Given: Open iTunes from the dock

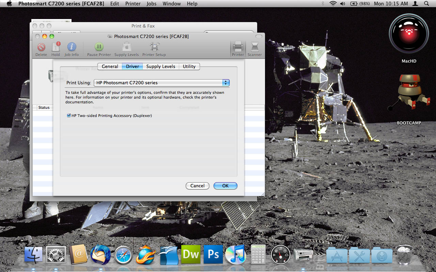Looking at the screenshot, I should click(235, 254).
